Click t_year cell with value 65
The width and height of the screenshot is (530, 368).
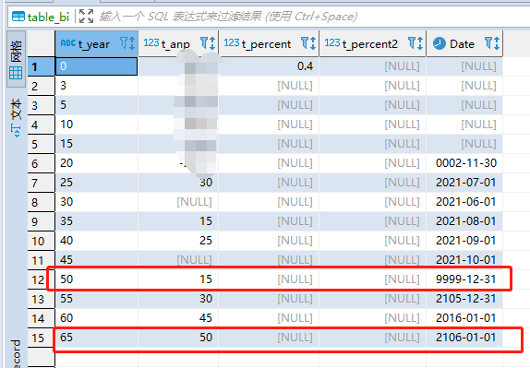click(97, 338)
